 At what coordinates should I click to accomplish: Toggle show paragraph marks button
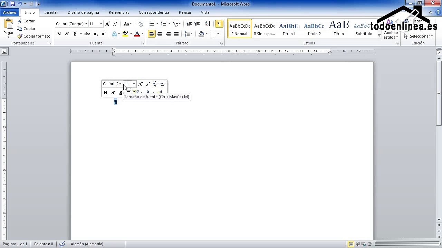(x=219, y=24)
